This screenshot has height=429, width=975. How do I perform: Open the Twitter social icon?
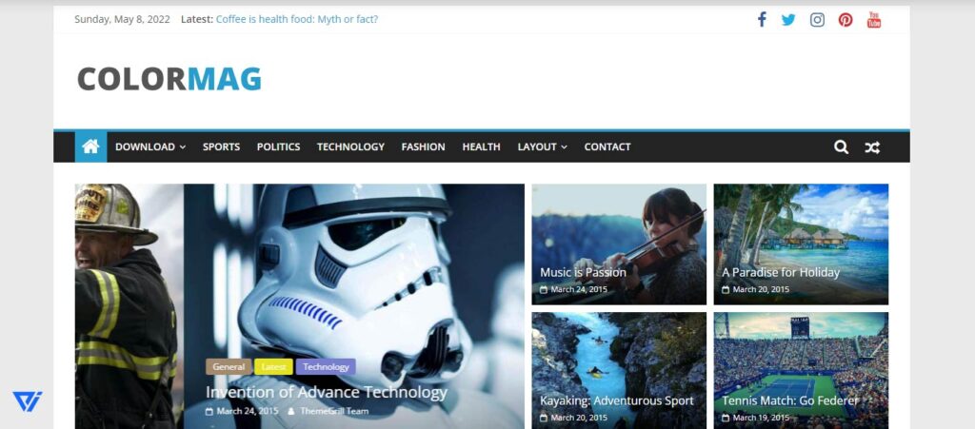[x=788, y=20]
